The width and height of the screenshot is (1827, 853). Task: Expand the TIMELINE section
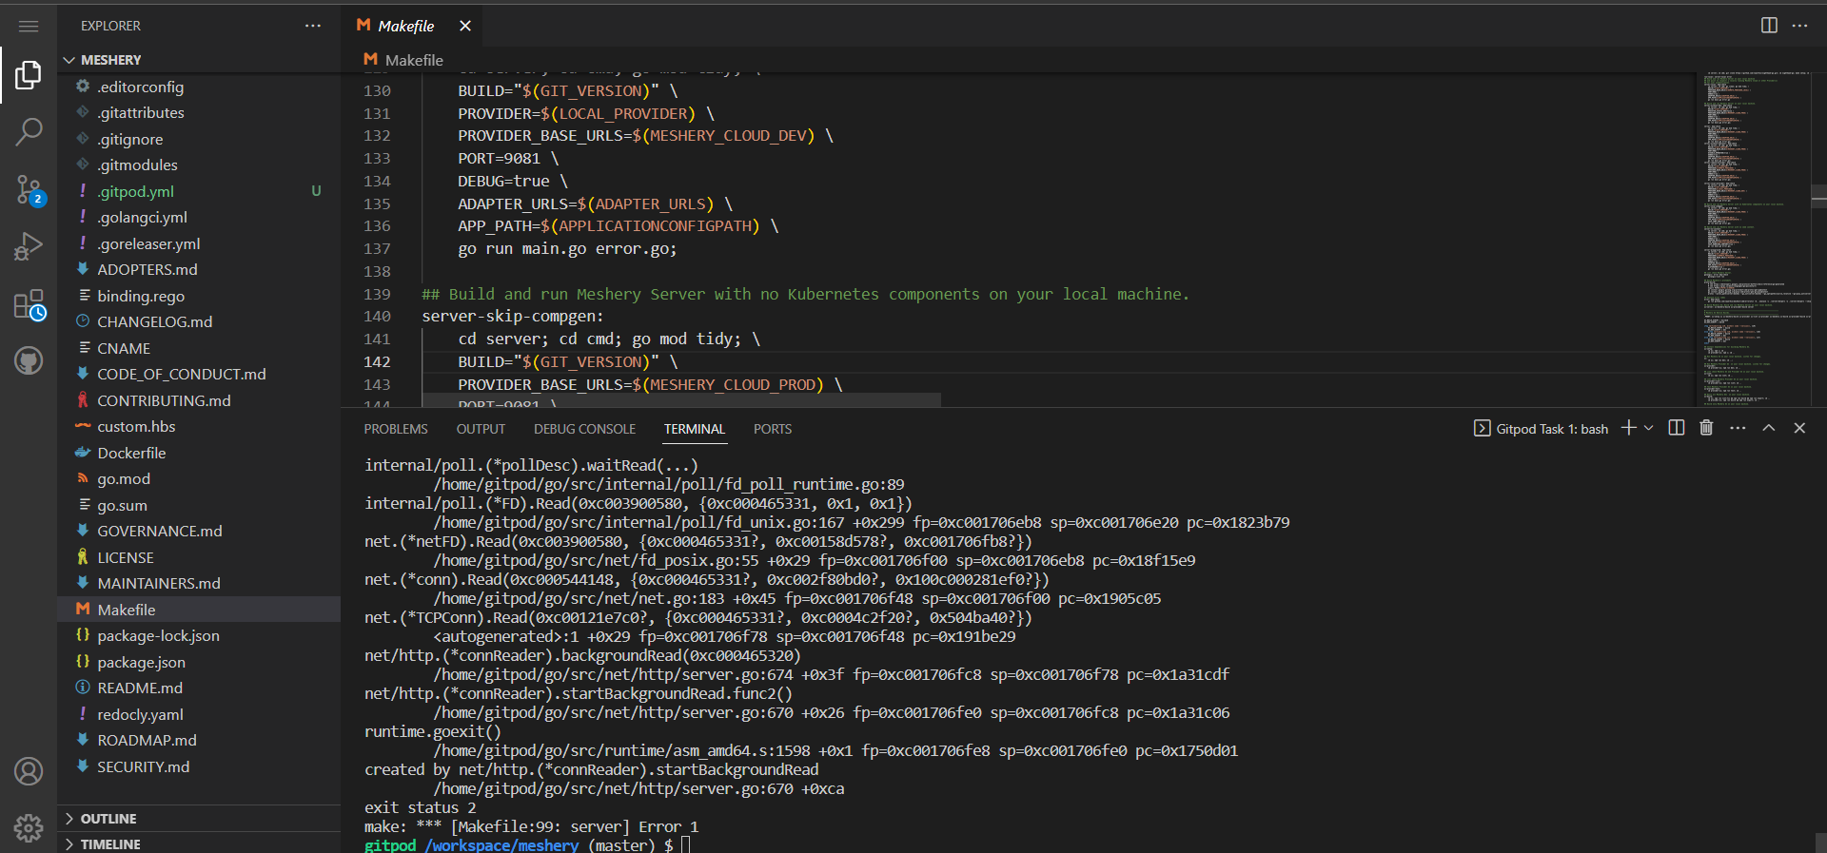point(199,843)
